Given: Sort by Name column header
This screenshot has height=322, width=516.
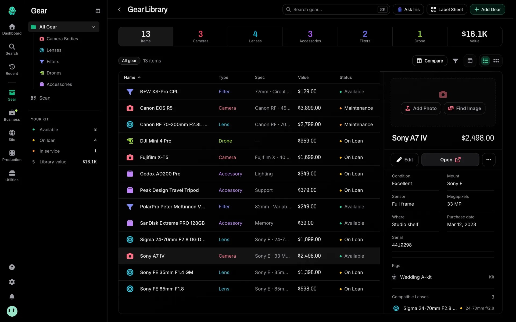Looking at the screenshot, I should click(132, 77).
